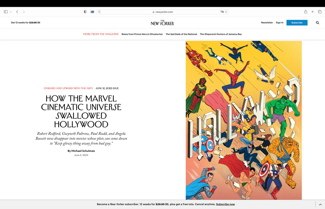Open the privacy report shield icon
Image resolution: width=325 pixels, height=209 pixels.
pos(85,12)
